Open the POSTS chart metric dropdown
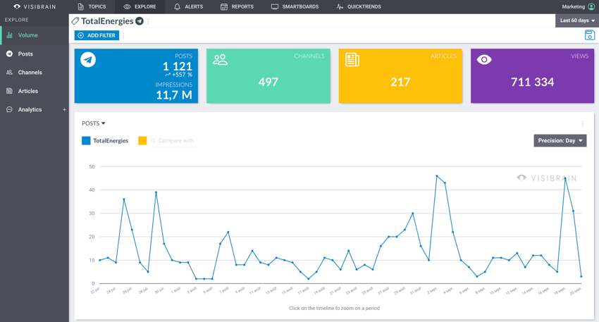 pos(93,123)
